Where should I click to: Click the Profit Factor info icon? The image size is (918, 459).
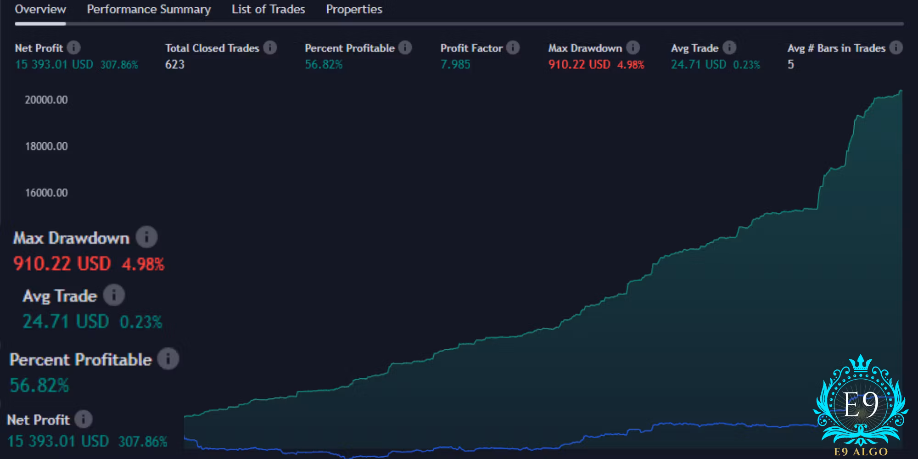pyautogui.click(x=513, y=48)
